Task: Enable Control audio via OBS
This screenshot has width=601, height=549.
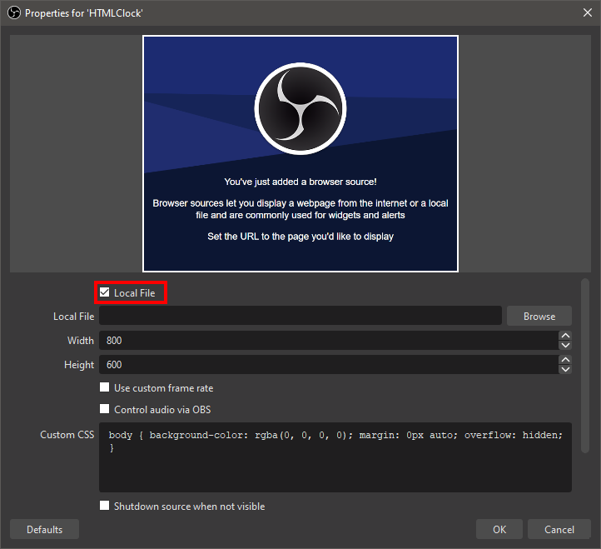Action: (104, 409)
